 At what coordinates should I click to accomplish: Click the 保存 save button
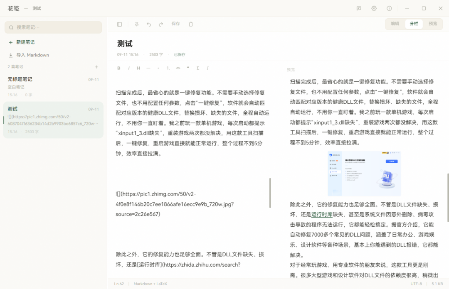176,24
